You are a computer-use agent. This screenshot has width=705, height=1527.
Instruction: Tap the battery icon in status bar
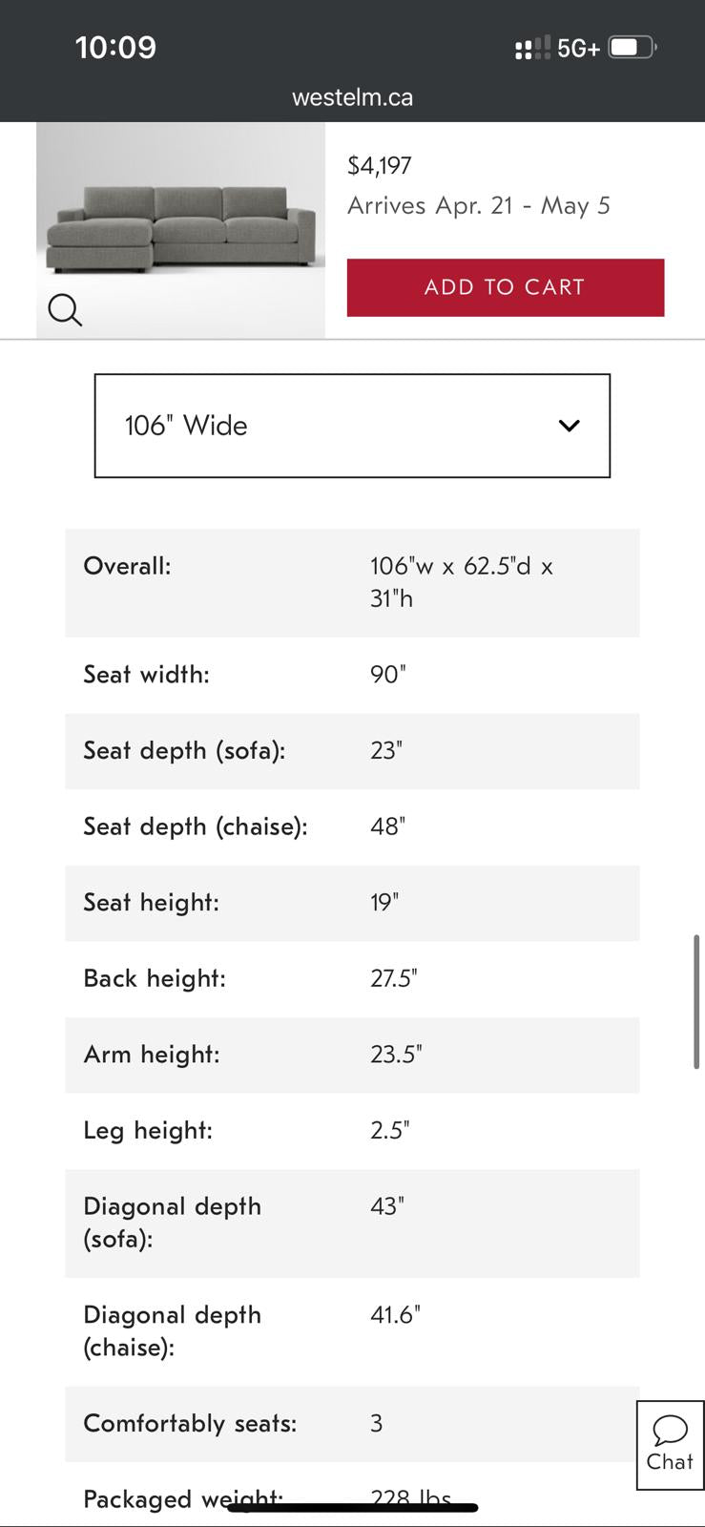click(632, 47)
